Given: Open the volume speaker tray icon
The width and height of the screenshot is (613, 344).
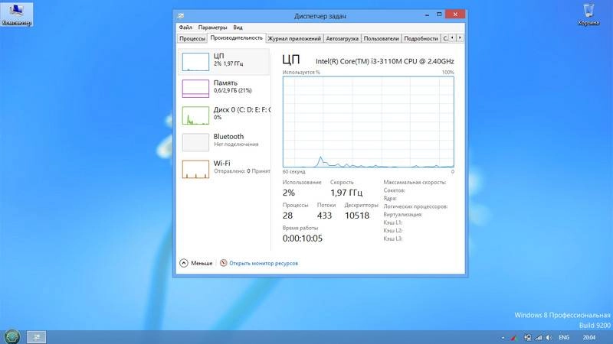Looking at the screenshot, I should coord(549,338).
